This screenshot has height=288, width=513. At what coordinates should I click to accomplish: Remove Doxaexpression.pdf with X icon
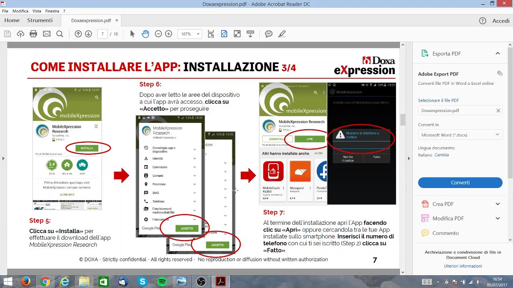498,110
